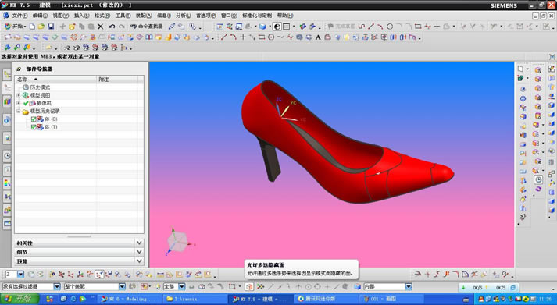Open the 窗口 (Window) menu
This screenshot has width=557, height=305.
tap(229, 16)
